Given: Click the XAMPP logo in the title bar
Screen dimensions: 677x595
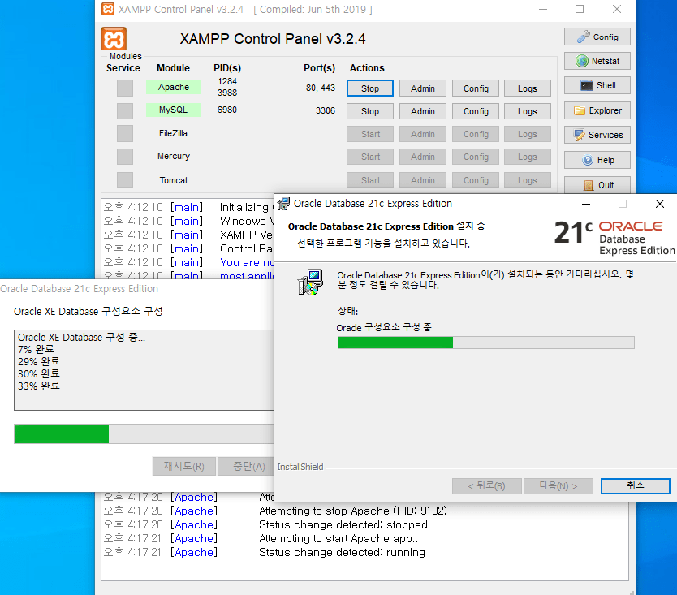Looking at the screenshot, I should pyautogui.click(x=107, y=9).
